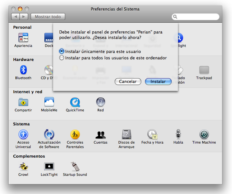The height and width of the screenshot is (194, 232).
Task: Click the Instalar button
Action: coord(158,82)
